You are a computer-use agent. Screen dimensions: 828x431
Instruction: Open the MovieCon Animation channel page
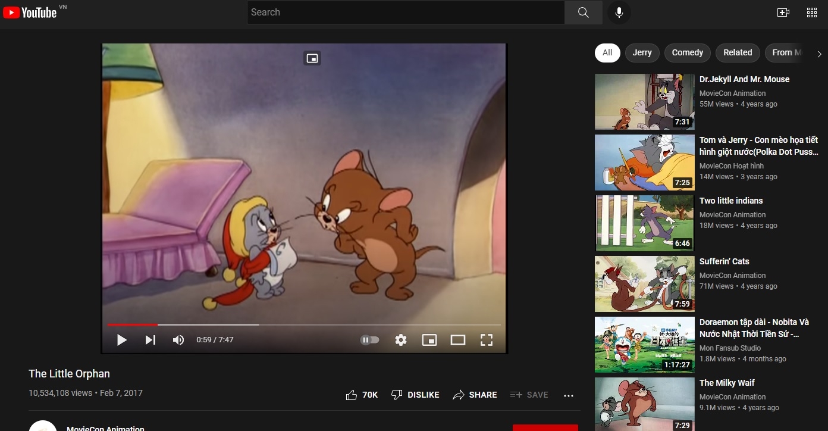pos(105,427)
